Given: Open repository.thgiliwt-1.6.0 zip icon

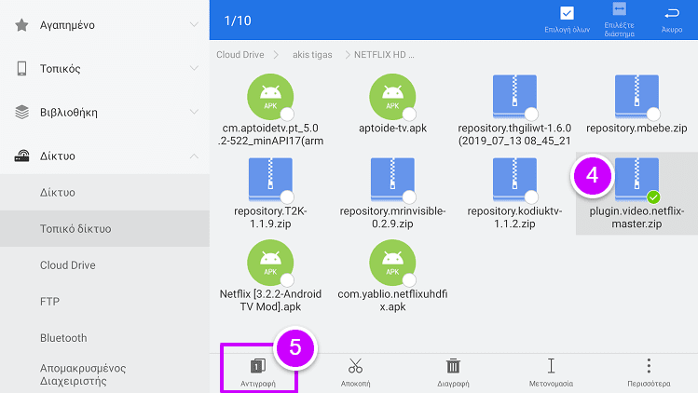Looking at the screenshot, I should pos(514,97).
